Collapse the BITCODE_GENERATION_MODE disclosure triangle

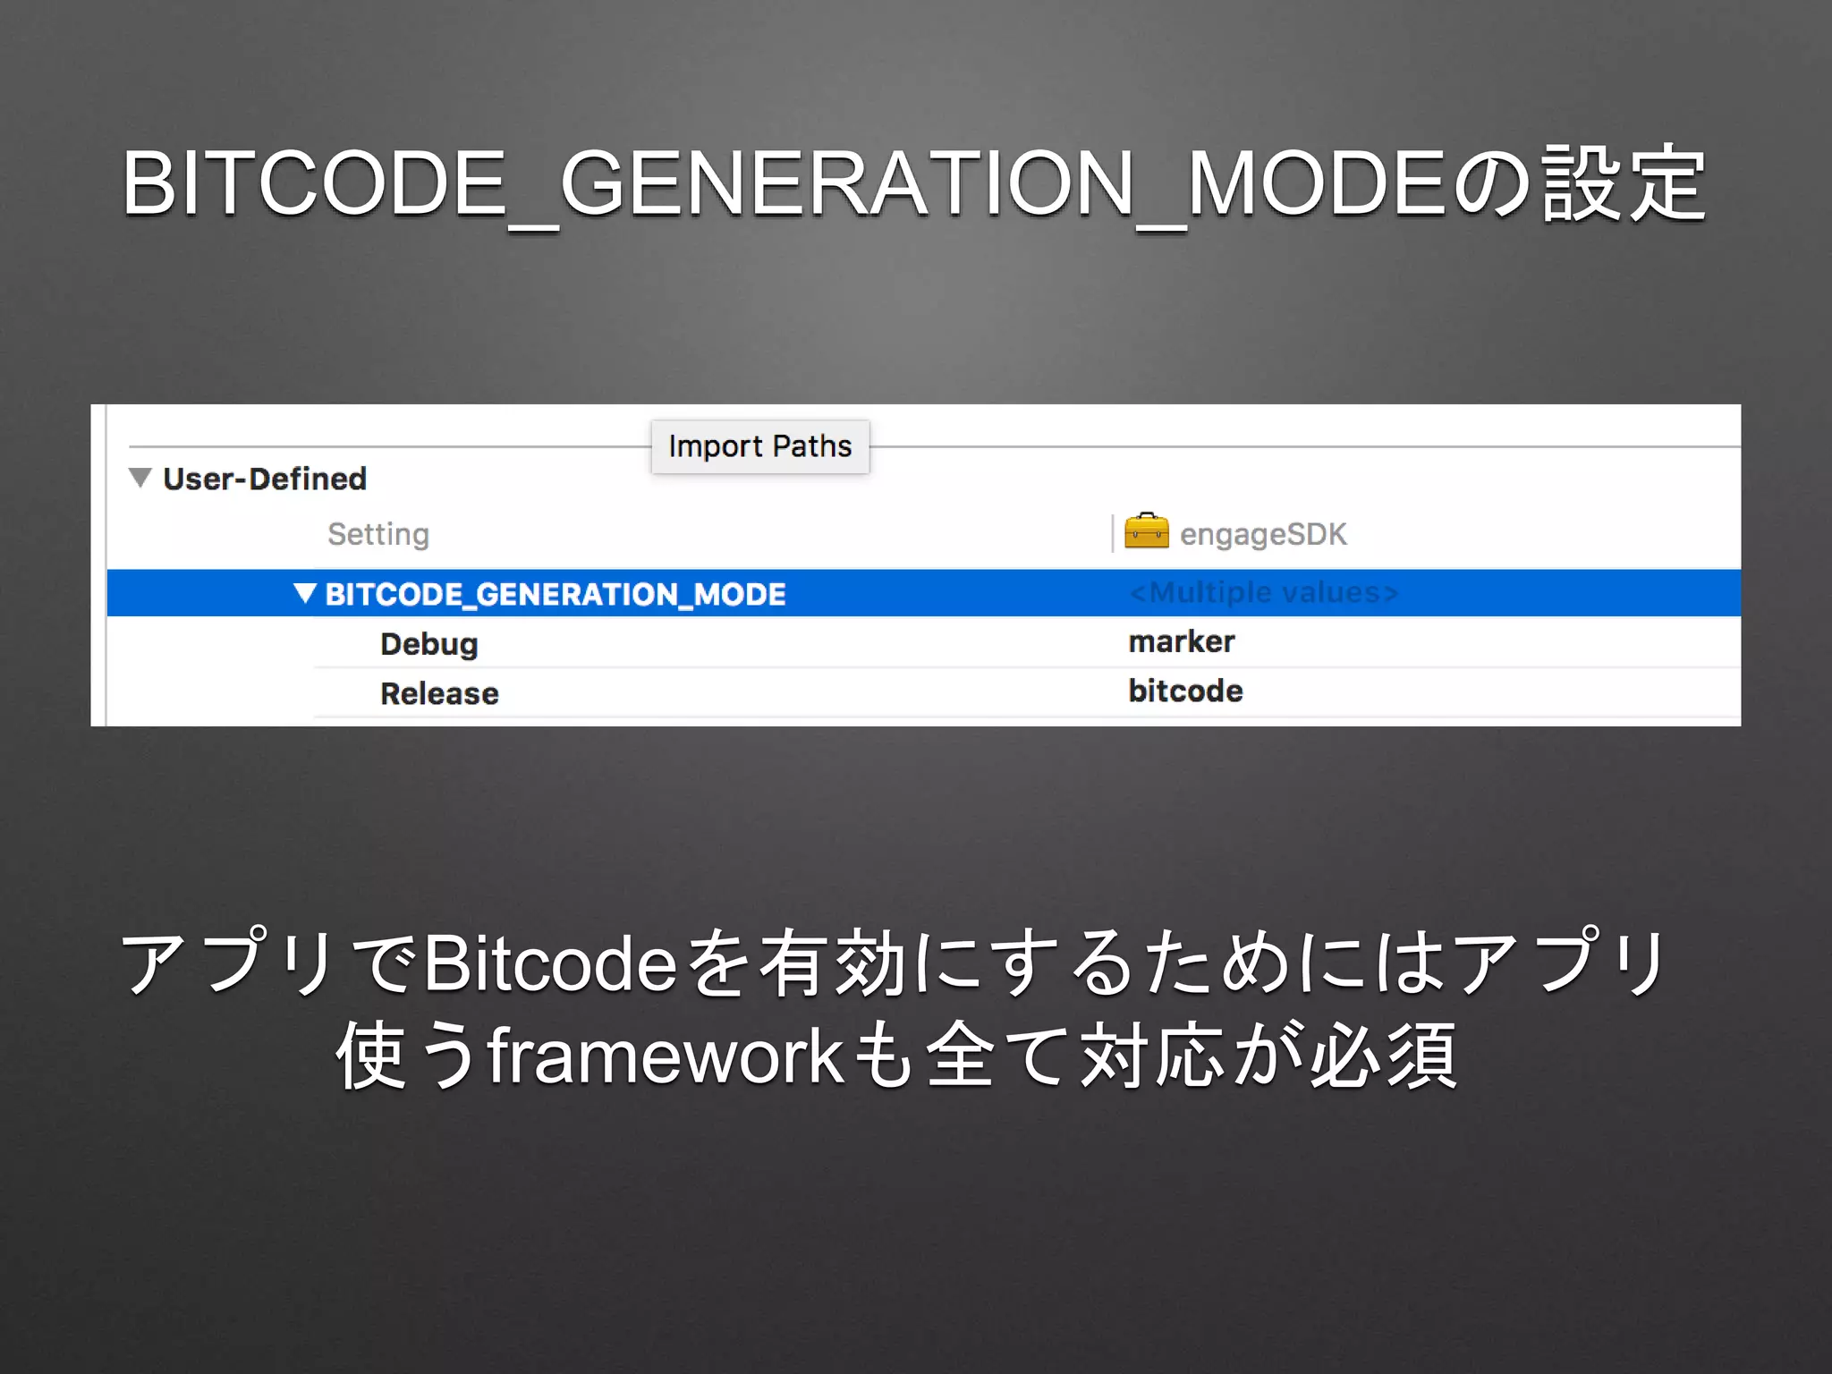(304, 593)
